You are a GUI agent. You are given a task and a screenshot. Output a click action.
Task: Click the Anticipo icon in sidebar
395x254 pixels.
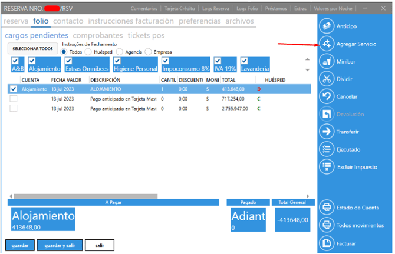[x=327, y=26]
